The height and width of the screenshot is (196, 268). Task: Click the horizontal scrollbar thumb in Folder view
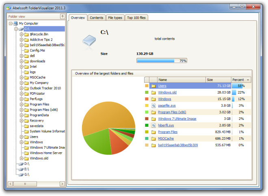click(25, 184)
